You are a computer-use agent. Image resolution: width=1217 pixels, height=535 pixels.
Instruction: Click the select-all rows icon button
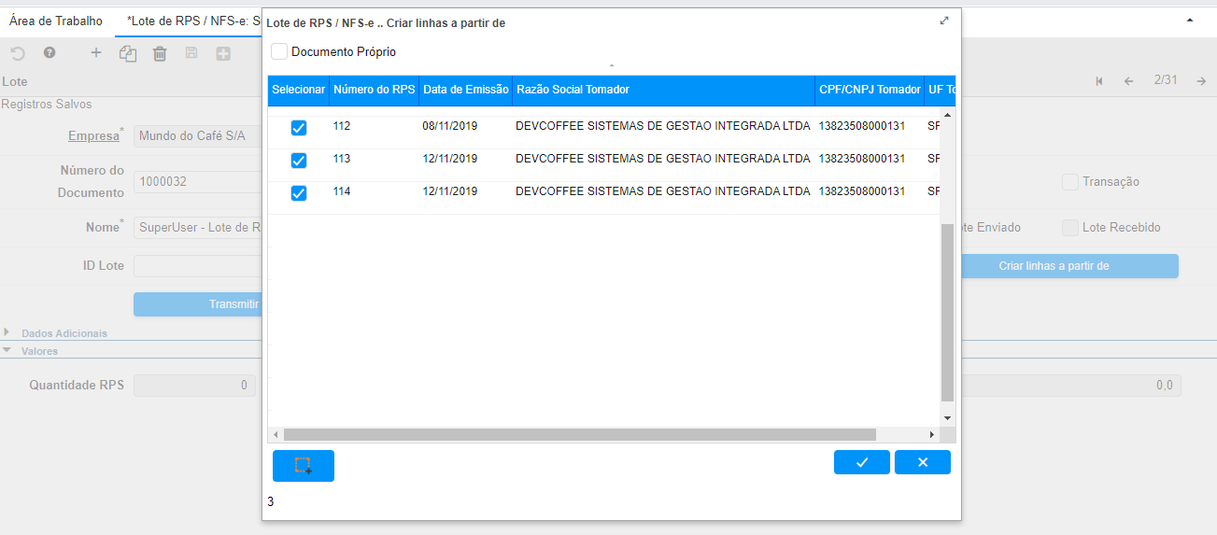point(304,466)
